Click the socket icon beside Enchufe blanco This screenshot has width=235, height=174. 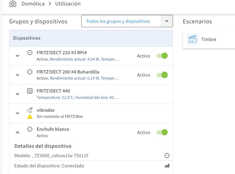tap(30, 129)
